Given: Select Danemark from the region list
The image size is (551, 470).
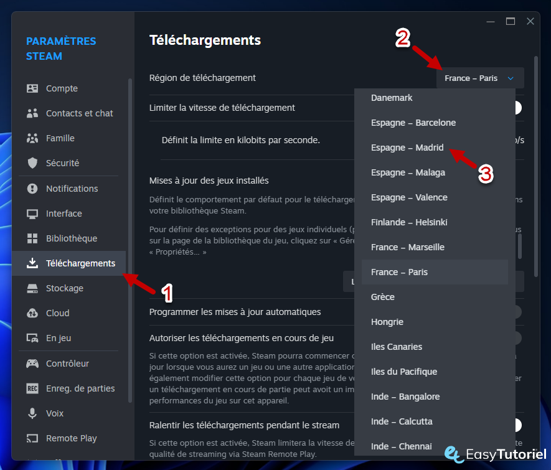Looking at the screenshot, I should (392, 98).
